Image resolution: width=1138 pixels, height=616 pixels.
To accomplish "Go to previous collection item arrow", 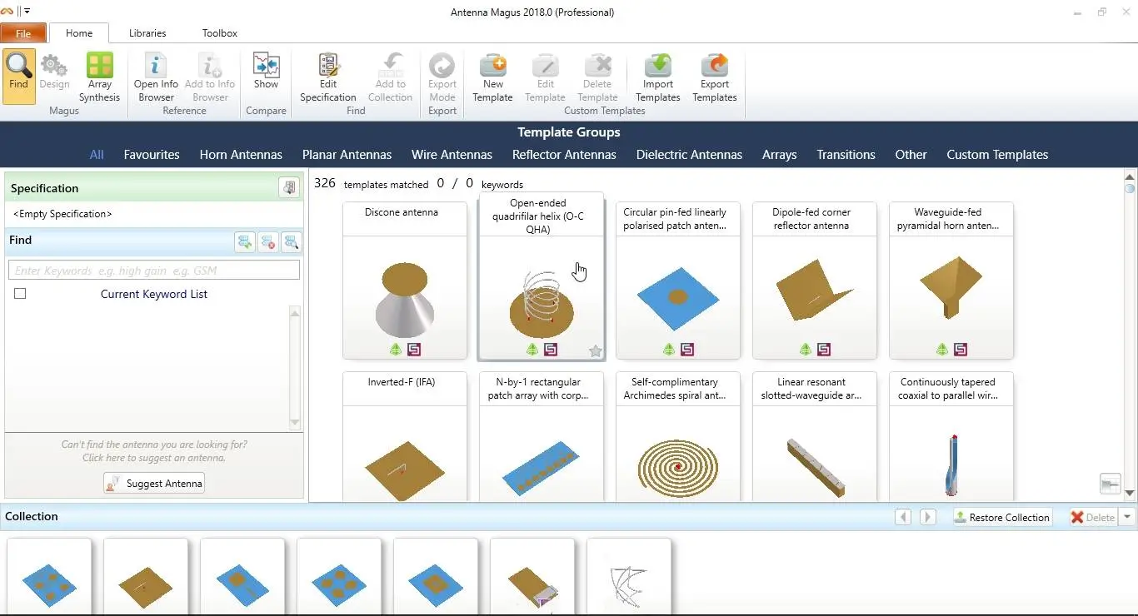I will pyautogui.click(x=903, y=517).
